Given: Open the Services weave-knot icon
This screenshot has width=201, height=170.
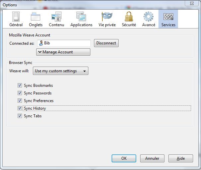Looking at the screenshot, I should 168,17.
